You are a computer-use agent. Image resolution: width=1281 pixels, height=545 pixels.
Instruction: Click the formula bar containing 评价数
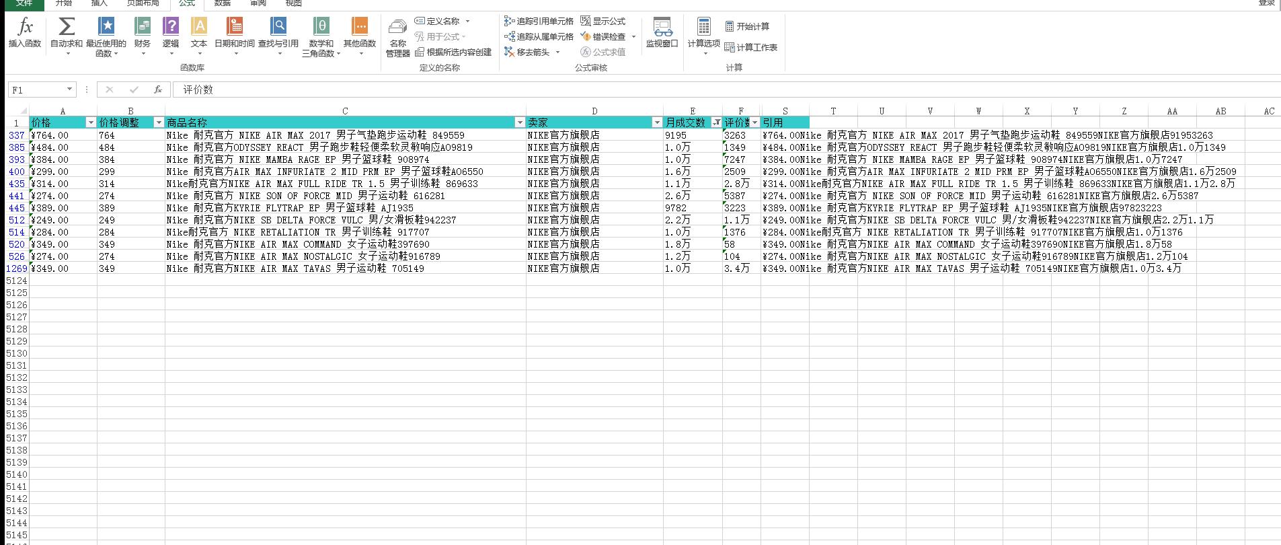click(726, 89)
